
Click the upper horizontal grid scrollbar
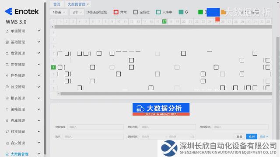pyautogui.click(x=163, y=27)
